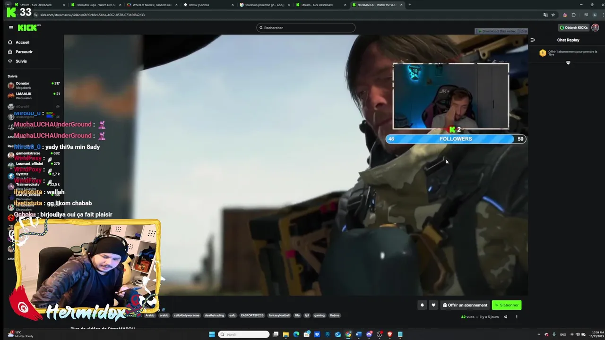605x340 pixels.
Task: Click the heart follow icon
Action: [433, 305]
